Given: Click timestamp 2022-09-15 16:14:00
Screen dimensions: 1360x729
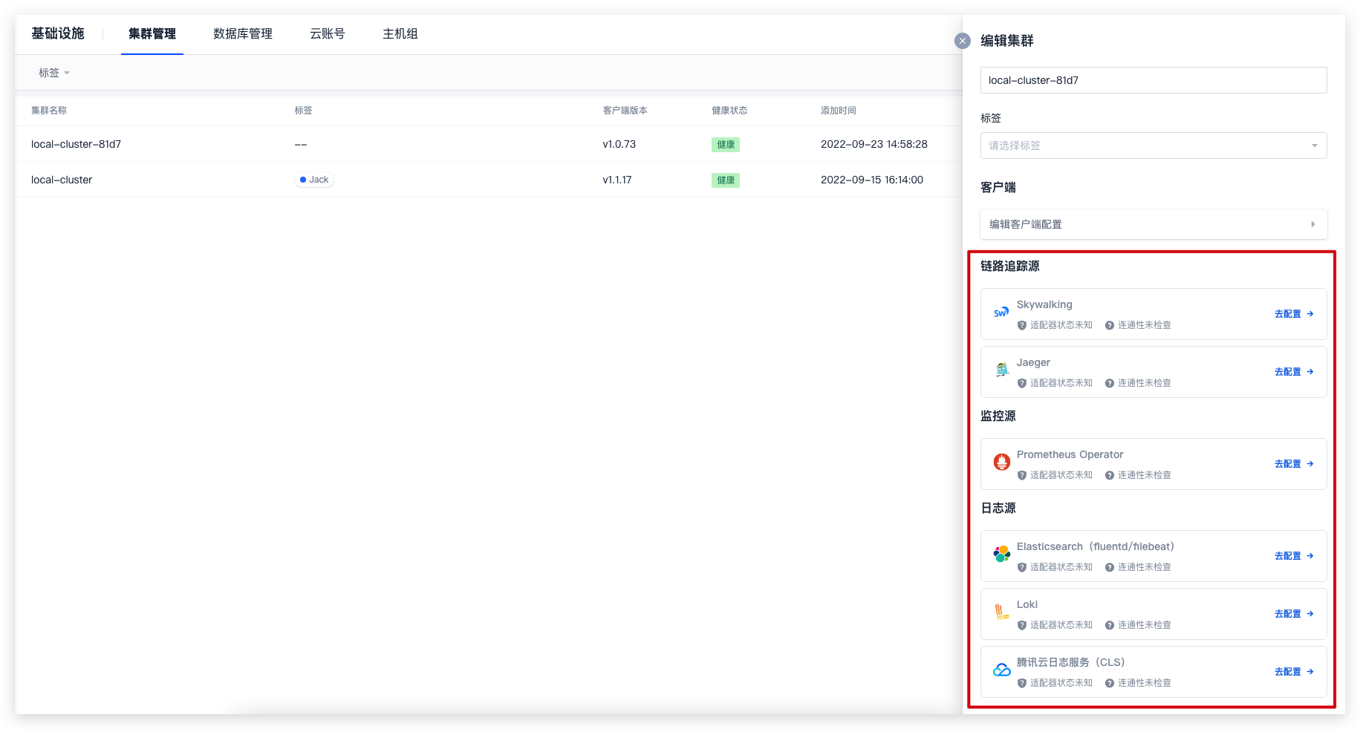Looking at the screenshot, I should point(872,180).
